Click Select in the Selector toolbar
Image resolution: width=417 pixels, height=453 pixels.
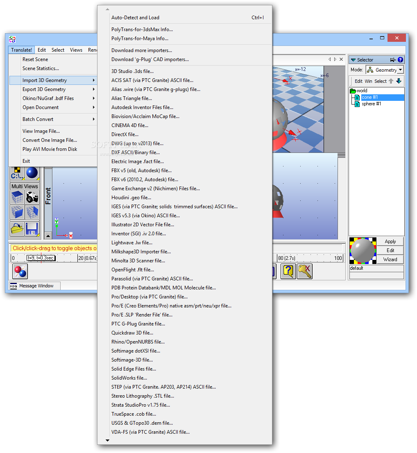[x=381, y=81]
